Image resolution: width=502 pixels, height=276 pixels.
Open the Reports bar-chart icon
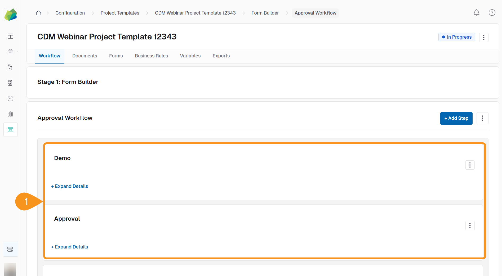coord(10,114)
